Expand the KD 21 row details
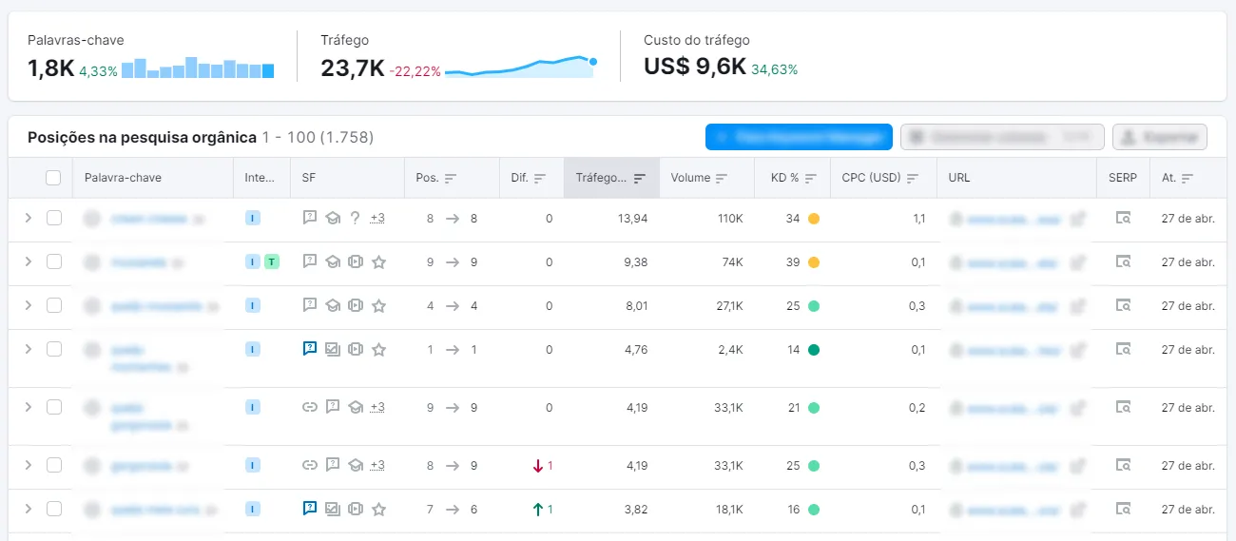Viewport: 1236px width, 541px height. coord(28,407)
